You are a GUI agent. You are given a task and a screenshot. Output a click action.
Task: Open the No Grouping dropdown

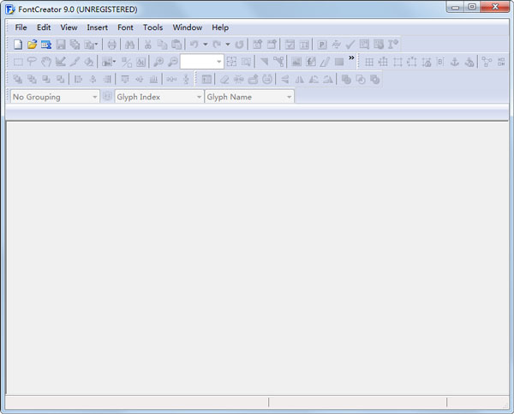point(55,97)
